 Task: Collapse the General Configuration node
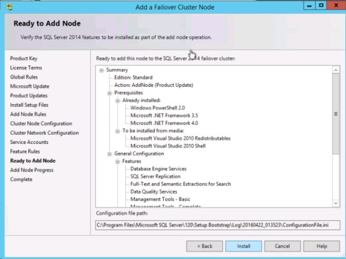pos(109,154)
